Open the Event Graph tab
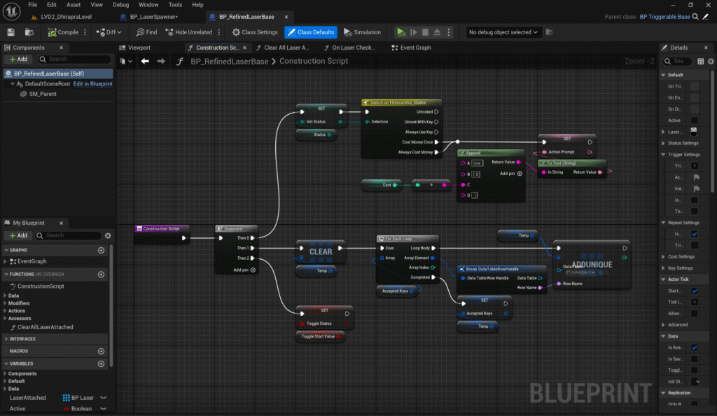This screenshot has width=717, height=416. click(x=412, y=48)
